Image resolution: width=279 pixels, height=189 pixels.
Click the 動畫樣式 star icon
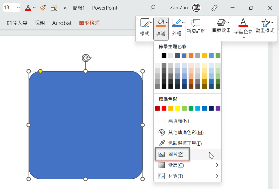[266, 23]
